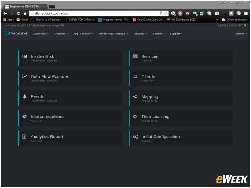The height and width of the screenshot is (188, 251).
Task: Click the DBNetworks logo link
Action: pyautogui.click(x=16, y=33)
